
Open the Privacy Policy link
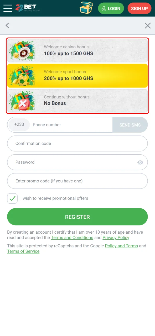(116, 238)
